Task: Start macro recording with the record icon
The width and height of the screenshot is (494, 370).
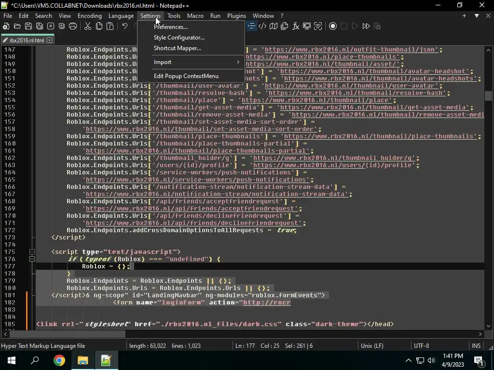Action: (333, 26)
